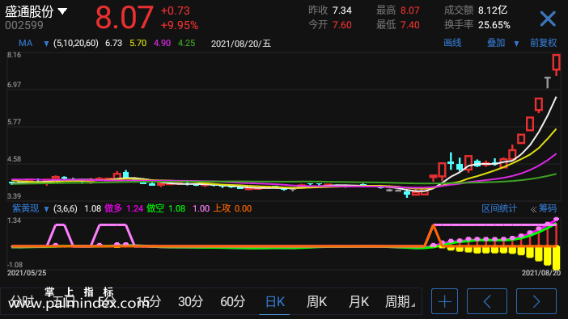The width and height of the screenshot is (568, 319).
Task: Tap the start date 2021/05/25
Action: coord(27,273)
